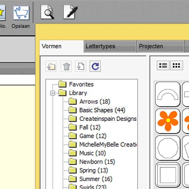Select the Library folder
This screenshot has height=189, width=189.
[72, 93]
